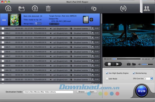Click the subtitle icon in title 11 row

click(x=71, y=75)
